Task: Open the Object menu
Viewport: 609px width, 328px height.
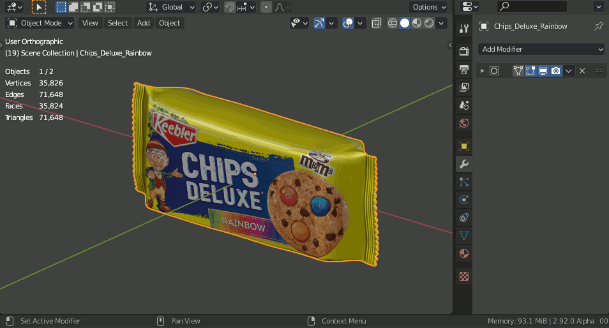Action: coord(169,23)
